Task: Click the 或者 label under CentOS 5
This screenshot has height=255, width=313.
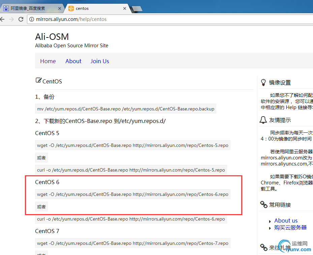Action: pos(41,158)
